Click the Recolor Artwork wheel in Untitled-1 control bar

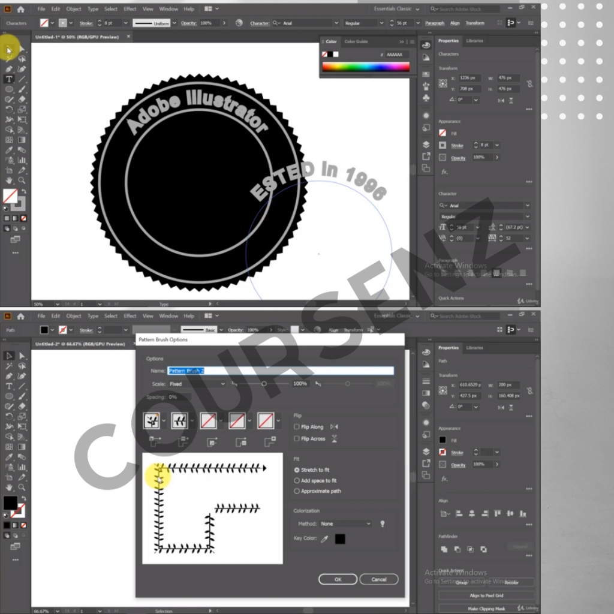(x=239, y=23)
